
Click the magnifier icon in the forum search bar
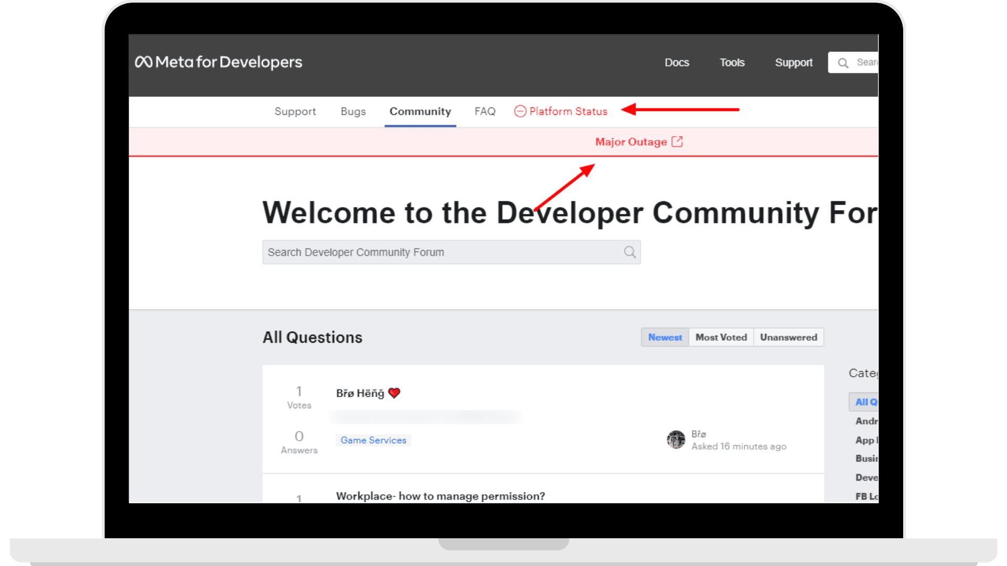pos(629,252)
